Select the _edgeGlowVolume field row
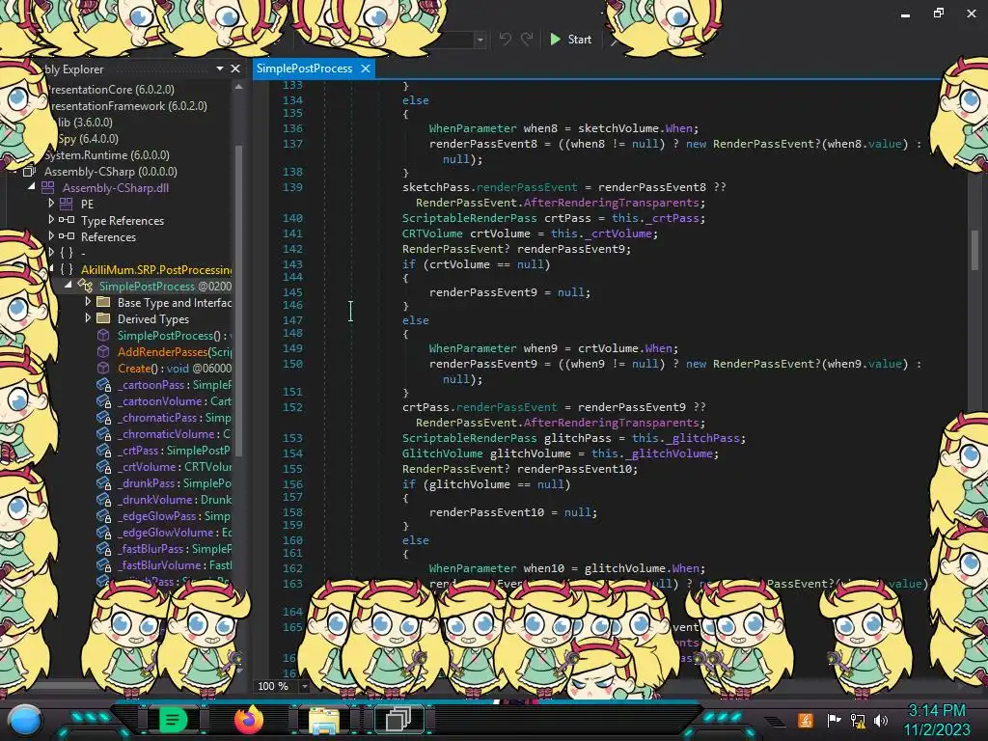This screenshot has width=988, height=741. coord(175,532)
